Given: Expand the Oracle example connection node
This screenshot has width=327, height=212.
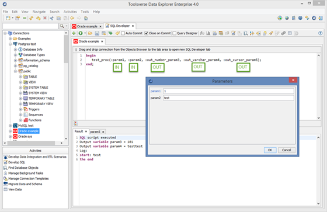Looking at the screenshot, I should (x=10, y=131).
